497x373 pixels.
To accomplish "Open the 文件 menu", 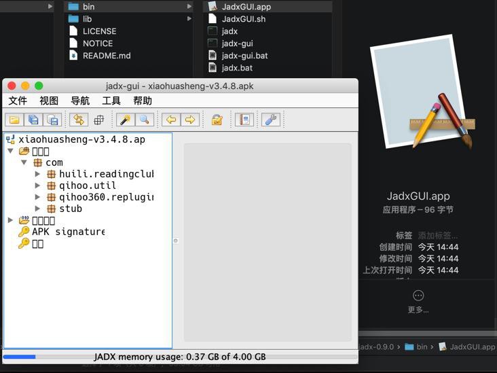I will click(x=18, y=101).
